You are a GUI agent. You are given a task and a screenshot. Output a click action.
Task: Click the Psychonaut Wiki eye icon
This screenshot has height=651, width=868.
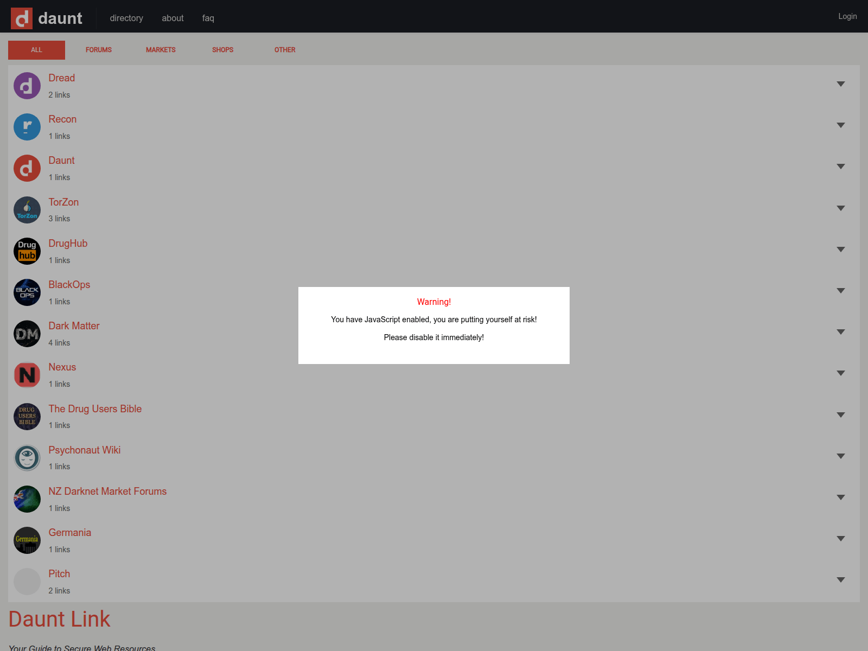27,458
